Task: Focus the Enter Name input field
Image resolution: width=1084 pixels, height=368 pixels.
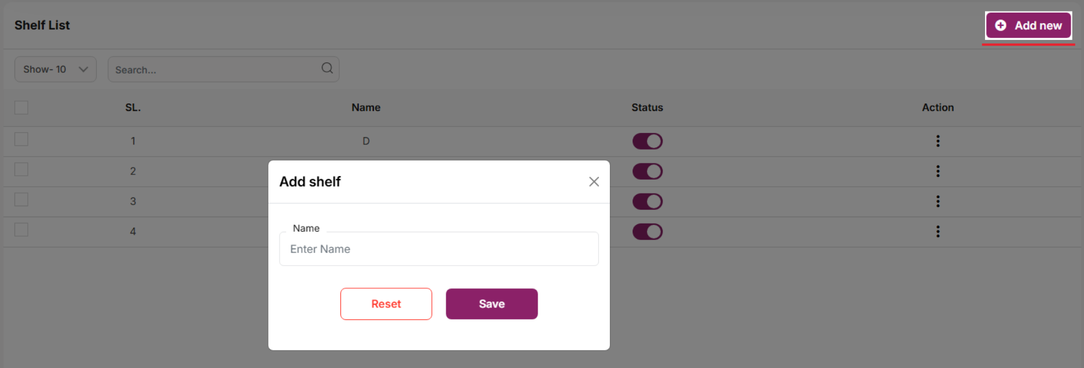Action: click(x=439, y=249)
